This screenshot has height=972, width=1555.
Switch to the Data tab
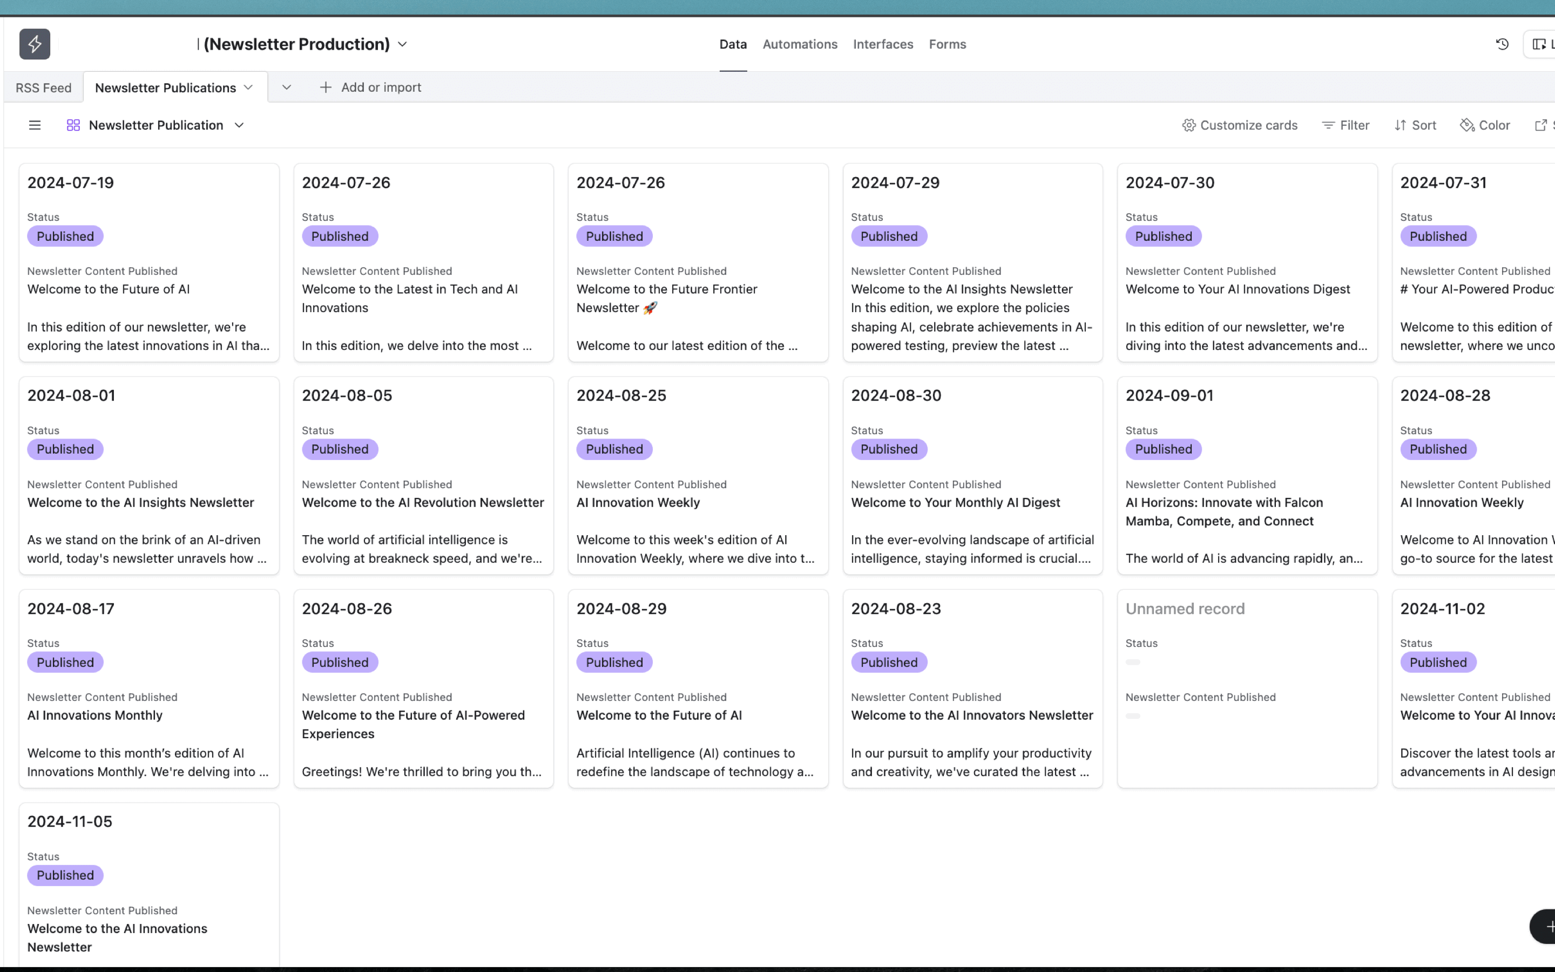pos(733,44)
